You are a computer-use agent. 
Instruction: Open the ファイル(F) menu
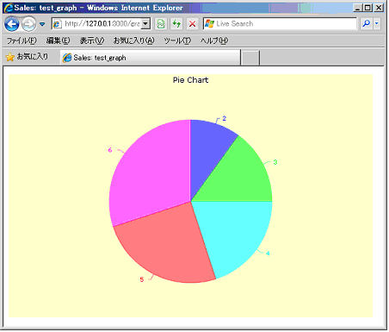[x=22, y=41]
